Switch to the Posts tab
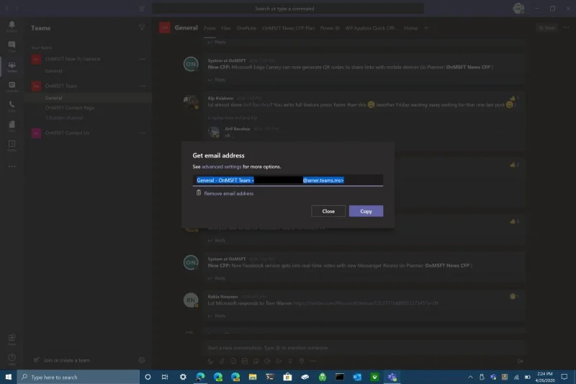This screenshot has height=384, width=576. pyautogui.click(x=210, y=28)
